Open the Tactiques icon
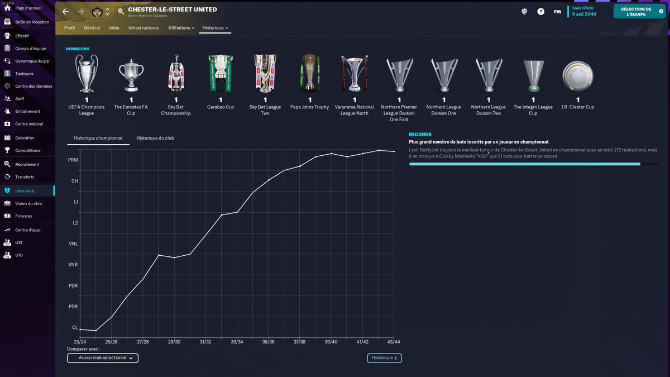The width and height of the screenshot is (670, 377). [x=7, y=74]
